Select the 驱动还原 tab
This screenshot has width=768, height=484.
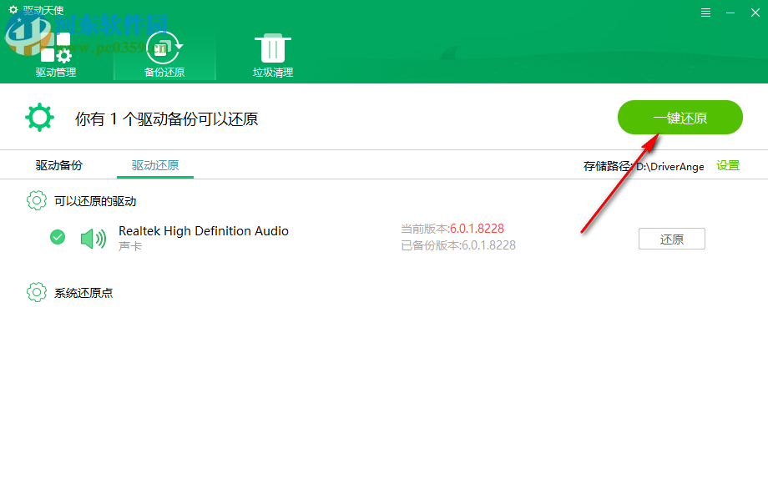coord(154,165)
